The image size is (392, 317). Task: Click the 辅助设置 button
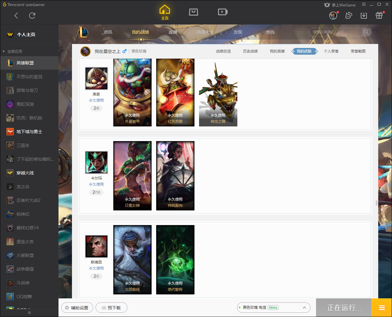point(77,308)
